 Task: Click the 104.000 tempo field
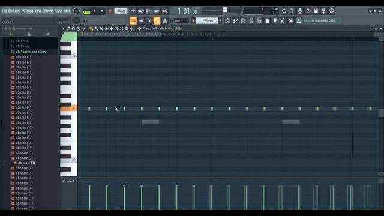click(x=121, y=11)
